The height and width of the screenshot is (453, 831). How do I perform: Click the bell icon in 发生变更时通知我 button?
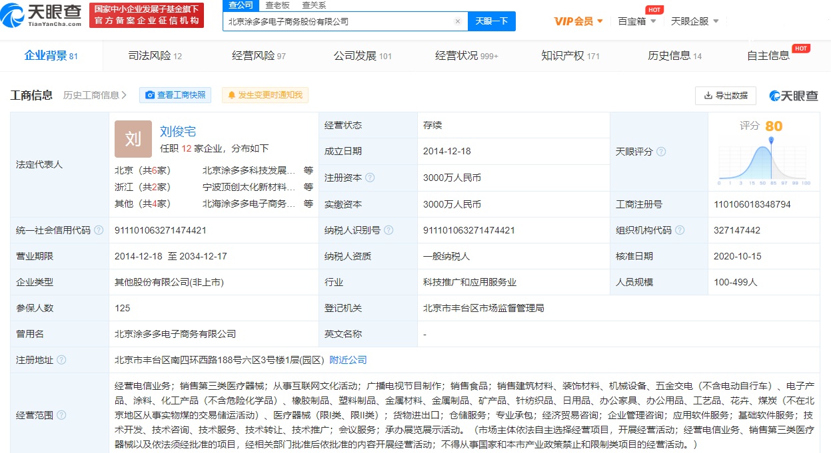click(x=232, y=95)
